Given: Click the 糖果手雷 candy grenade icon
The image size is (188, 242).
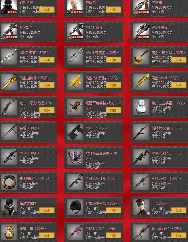Looking at the screenshot, I should point(9,232).
